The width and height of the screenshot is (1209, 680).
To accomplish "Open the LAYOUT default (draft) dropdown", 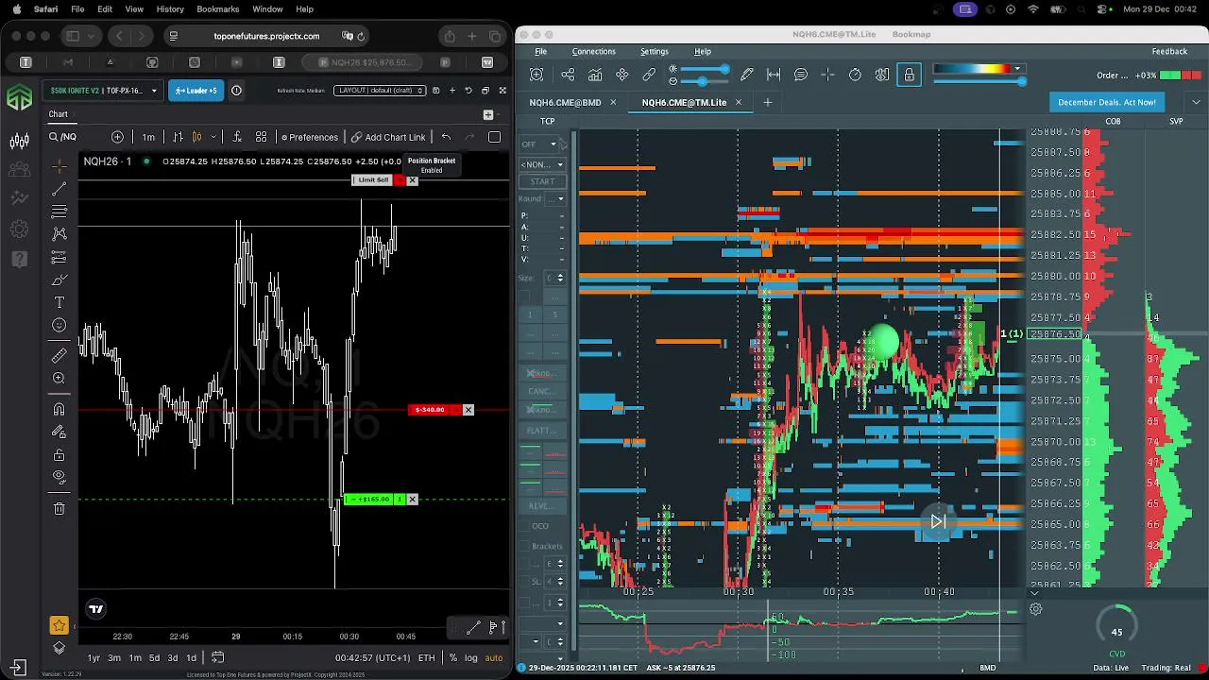I will click(380, 91).
